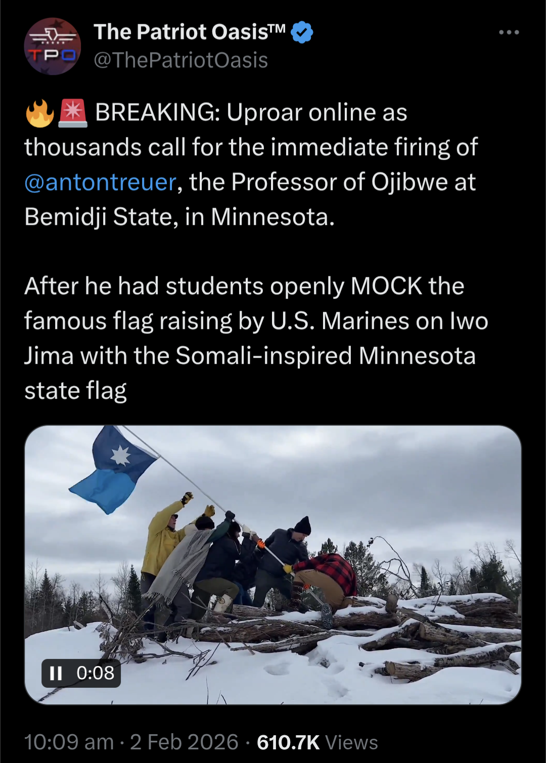The image size is (546, 763).
Task: Tap the cloudy sky area of video
Action: pos(354,480)
